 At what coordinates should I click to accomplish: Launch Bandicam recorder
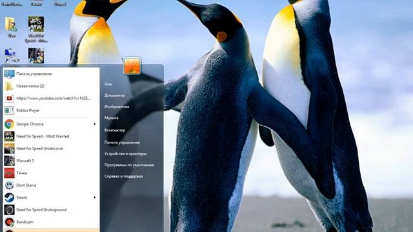[x=51, y=222]
